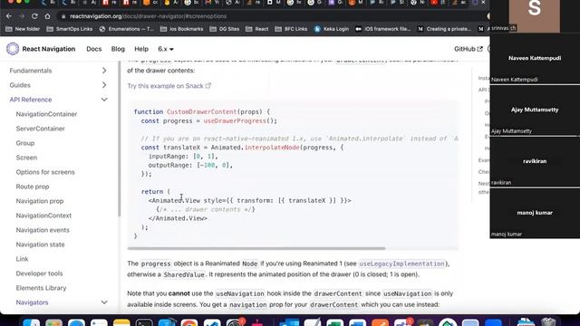Viewport: 580px width, 326px height.
Task: Launch Visual Studio Code from dock
Action: click(x=212, y=323)
